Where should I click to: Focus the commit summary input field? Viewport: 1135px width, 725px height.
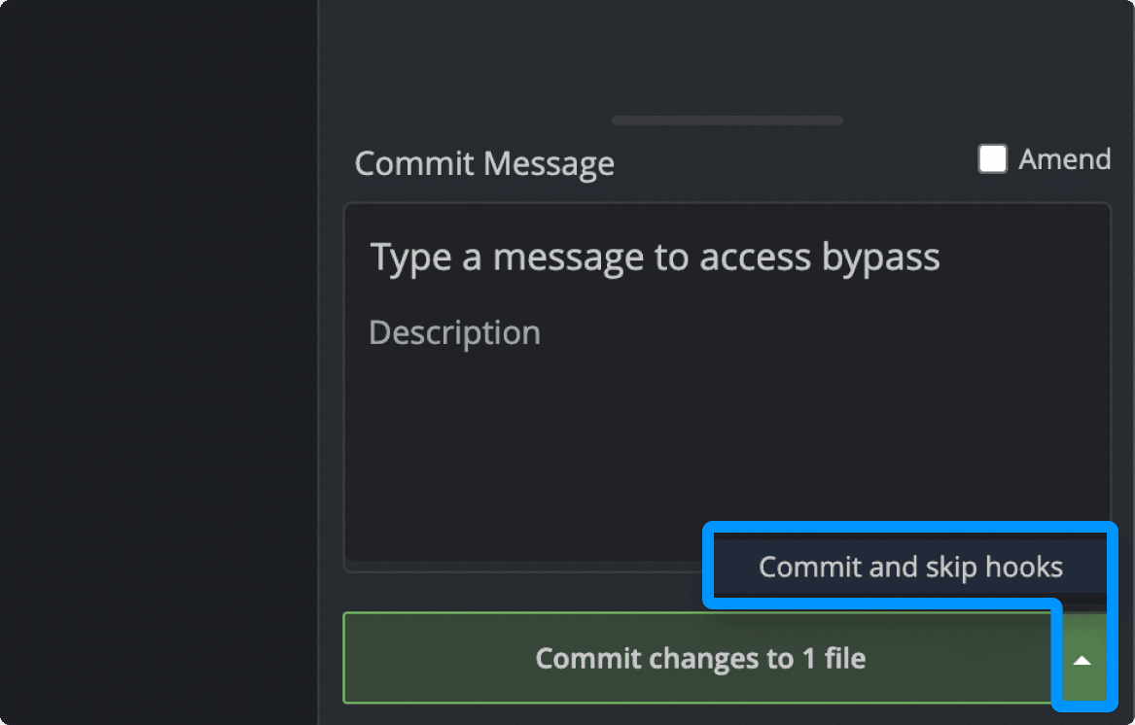click(x=655, y=258)
